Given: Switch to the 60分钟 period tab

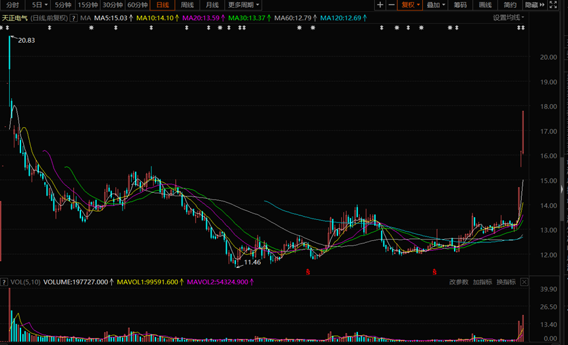Looking at the screenshot, I should pos(137,5).
